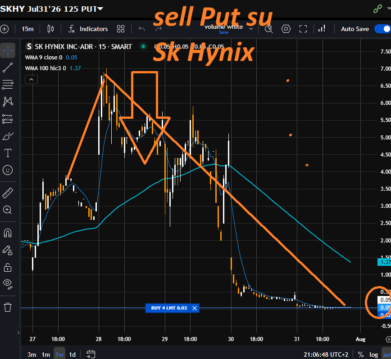Open the emoji icons tool
The width and height of the screenshot is (391, 359).
click(8, 170)
